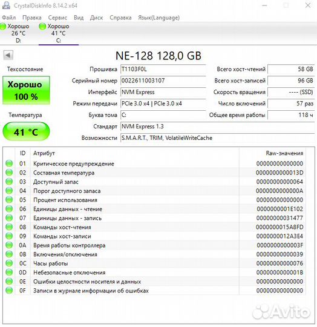Viewport: 317px width, 327px height.
Task: Open the Диск menu
Action: coord(96,18)
